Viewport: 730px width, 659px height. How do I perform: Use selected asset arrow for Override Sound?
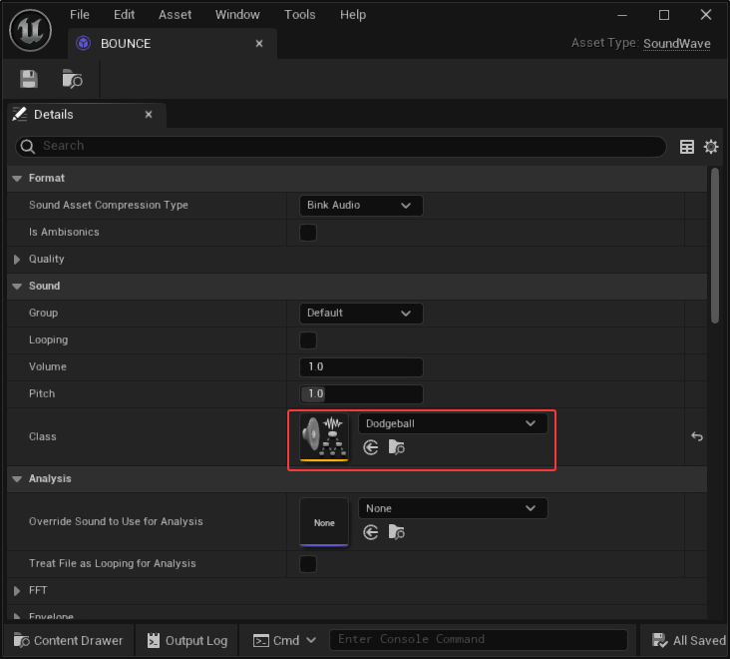pyautogui.click(x=371, y=532)
